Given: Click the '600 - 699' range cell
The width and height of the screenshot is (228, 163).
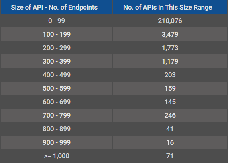Looking at the screenshot, I should click(57, 102).
